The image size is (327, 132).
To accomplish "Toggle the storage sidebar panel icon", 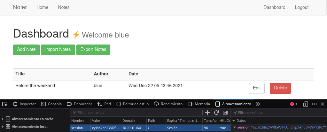I will pyautogui.click(x=225, y=113).
